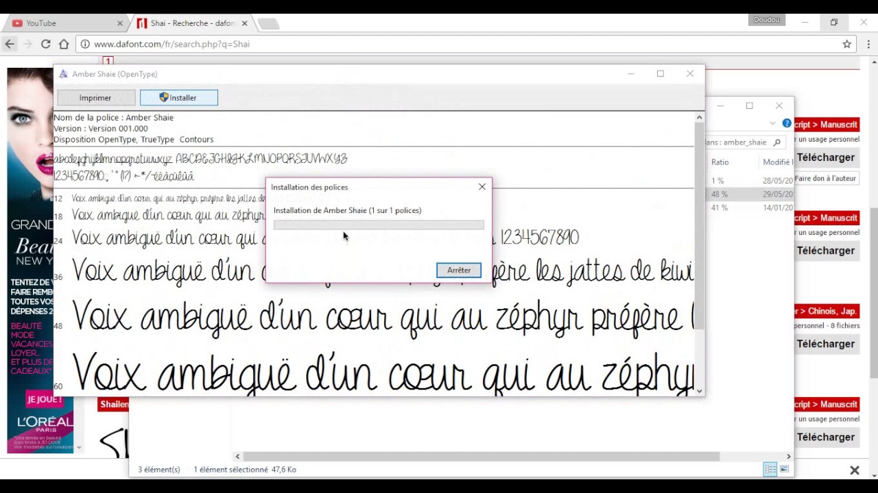Close the Explorer window behind

coord(779,106)
